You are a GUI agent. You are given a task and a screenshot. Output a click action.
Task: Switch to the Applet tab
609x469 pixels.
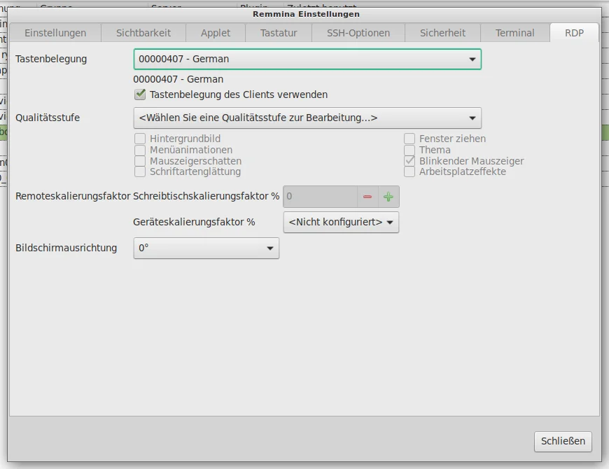tap(215, 33)
